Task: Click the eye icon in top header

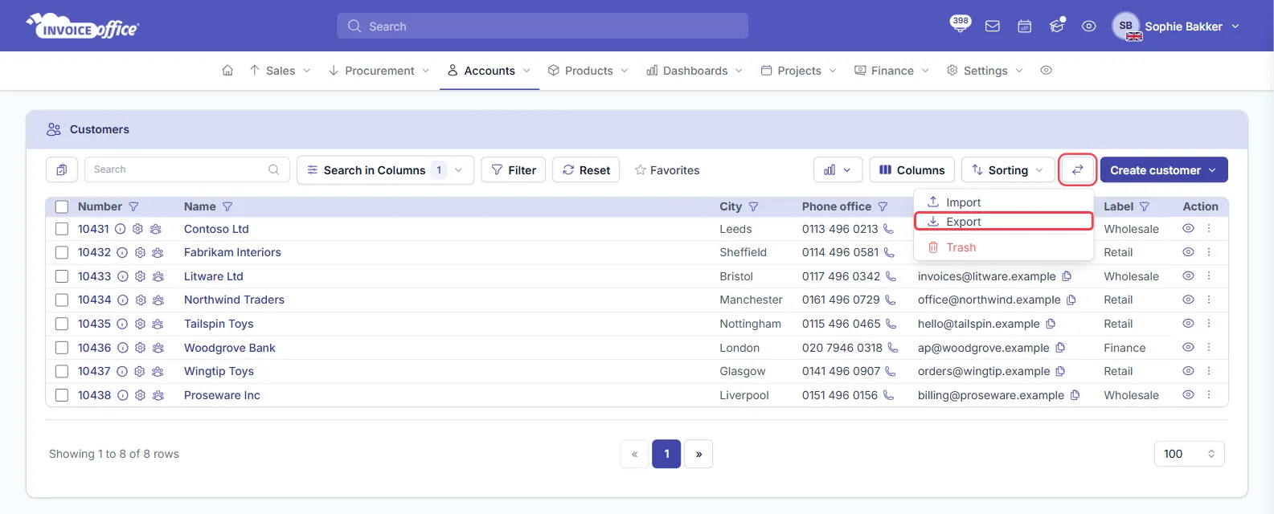Action: pyautogui.click(x=1089, y=26)
